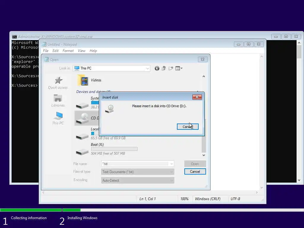Expand the Look in This PC dropdown

(147, 68)
